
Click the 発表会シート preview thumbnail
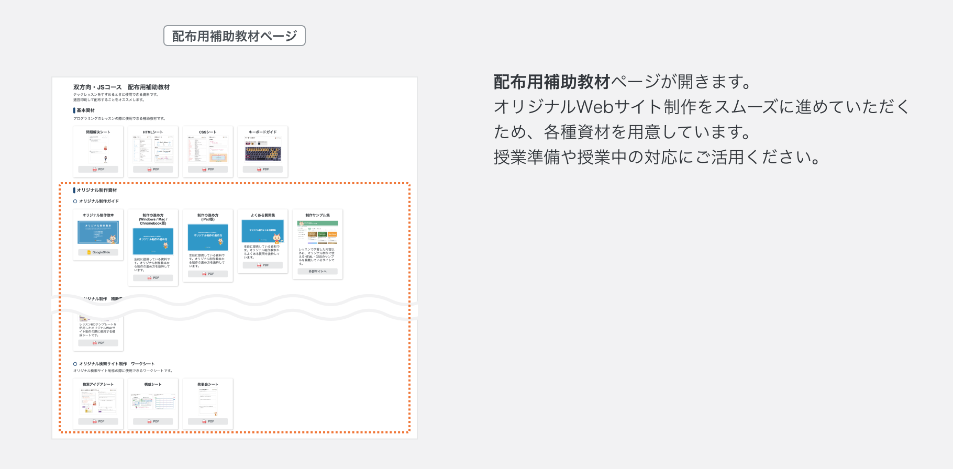[x=208, y=403]
